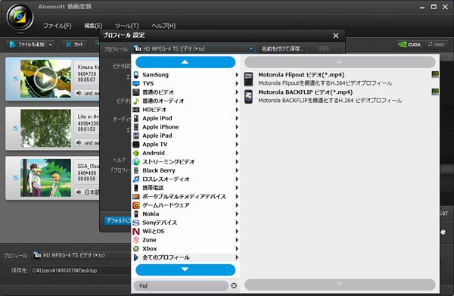Screen dimensions: 454x296
Task: Select the 全てのプロフィール category
Action: click(186, 257)
